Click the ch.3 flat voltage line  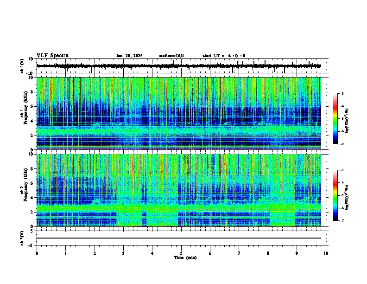179,238
